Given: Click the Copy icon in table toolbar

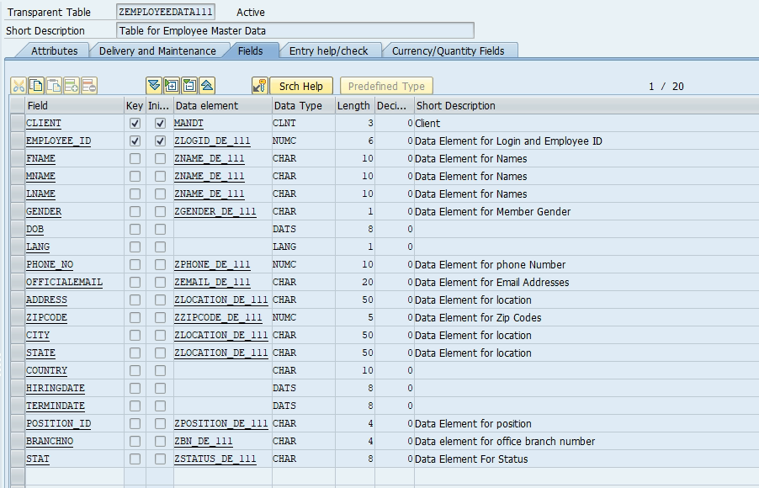Looking at the screenshot, I should tap(36, 86).
